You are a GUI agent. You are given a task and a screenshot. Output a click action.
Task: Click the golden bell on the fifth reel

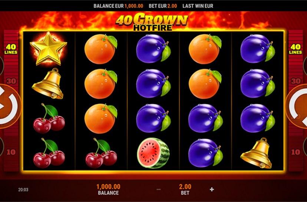(x=257, y=153)
